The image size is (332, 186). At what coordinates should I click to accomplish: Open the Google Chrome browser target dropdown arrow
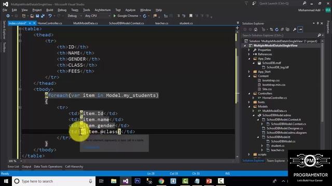point(140,16)
